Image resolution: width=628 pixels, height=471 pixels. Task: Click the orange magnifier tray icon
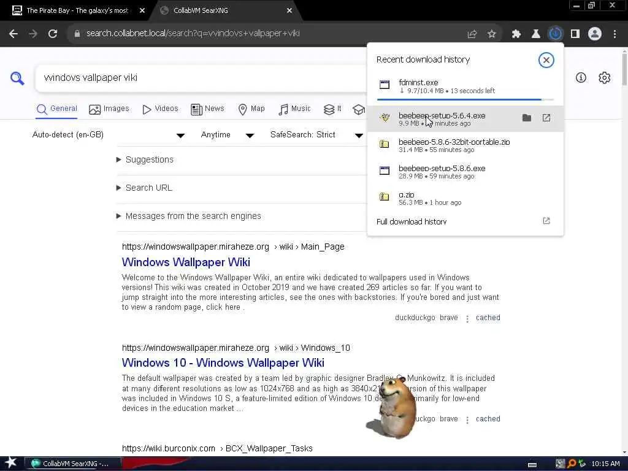pyautogui.click(x=572, y=464)
